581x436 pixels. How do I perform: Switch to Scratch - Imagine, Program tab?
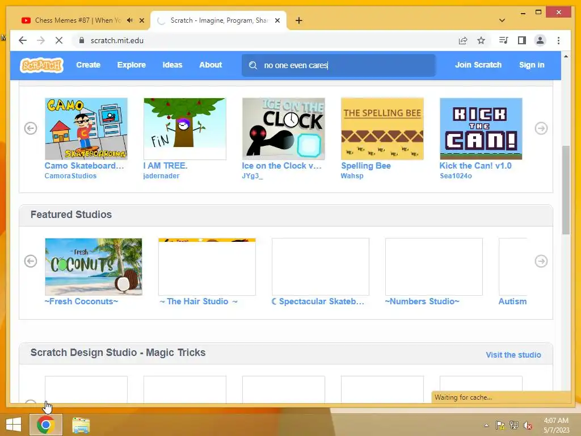[x=218, y=20]
